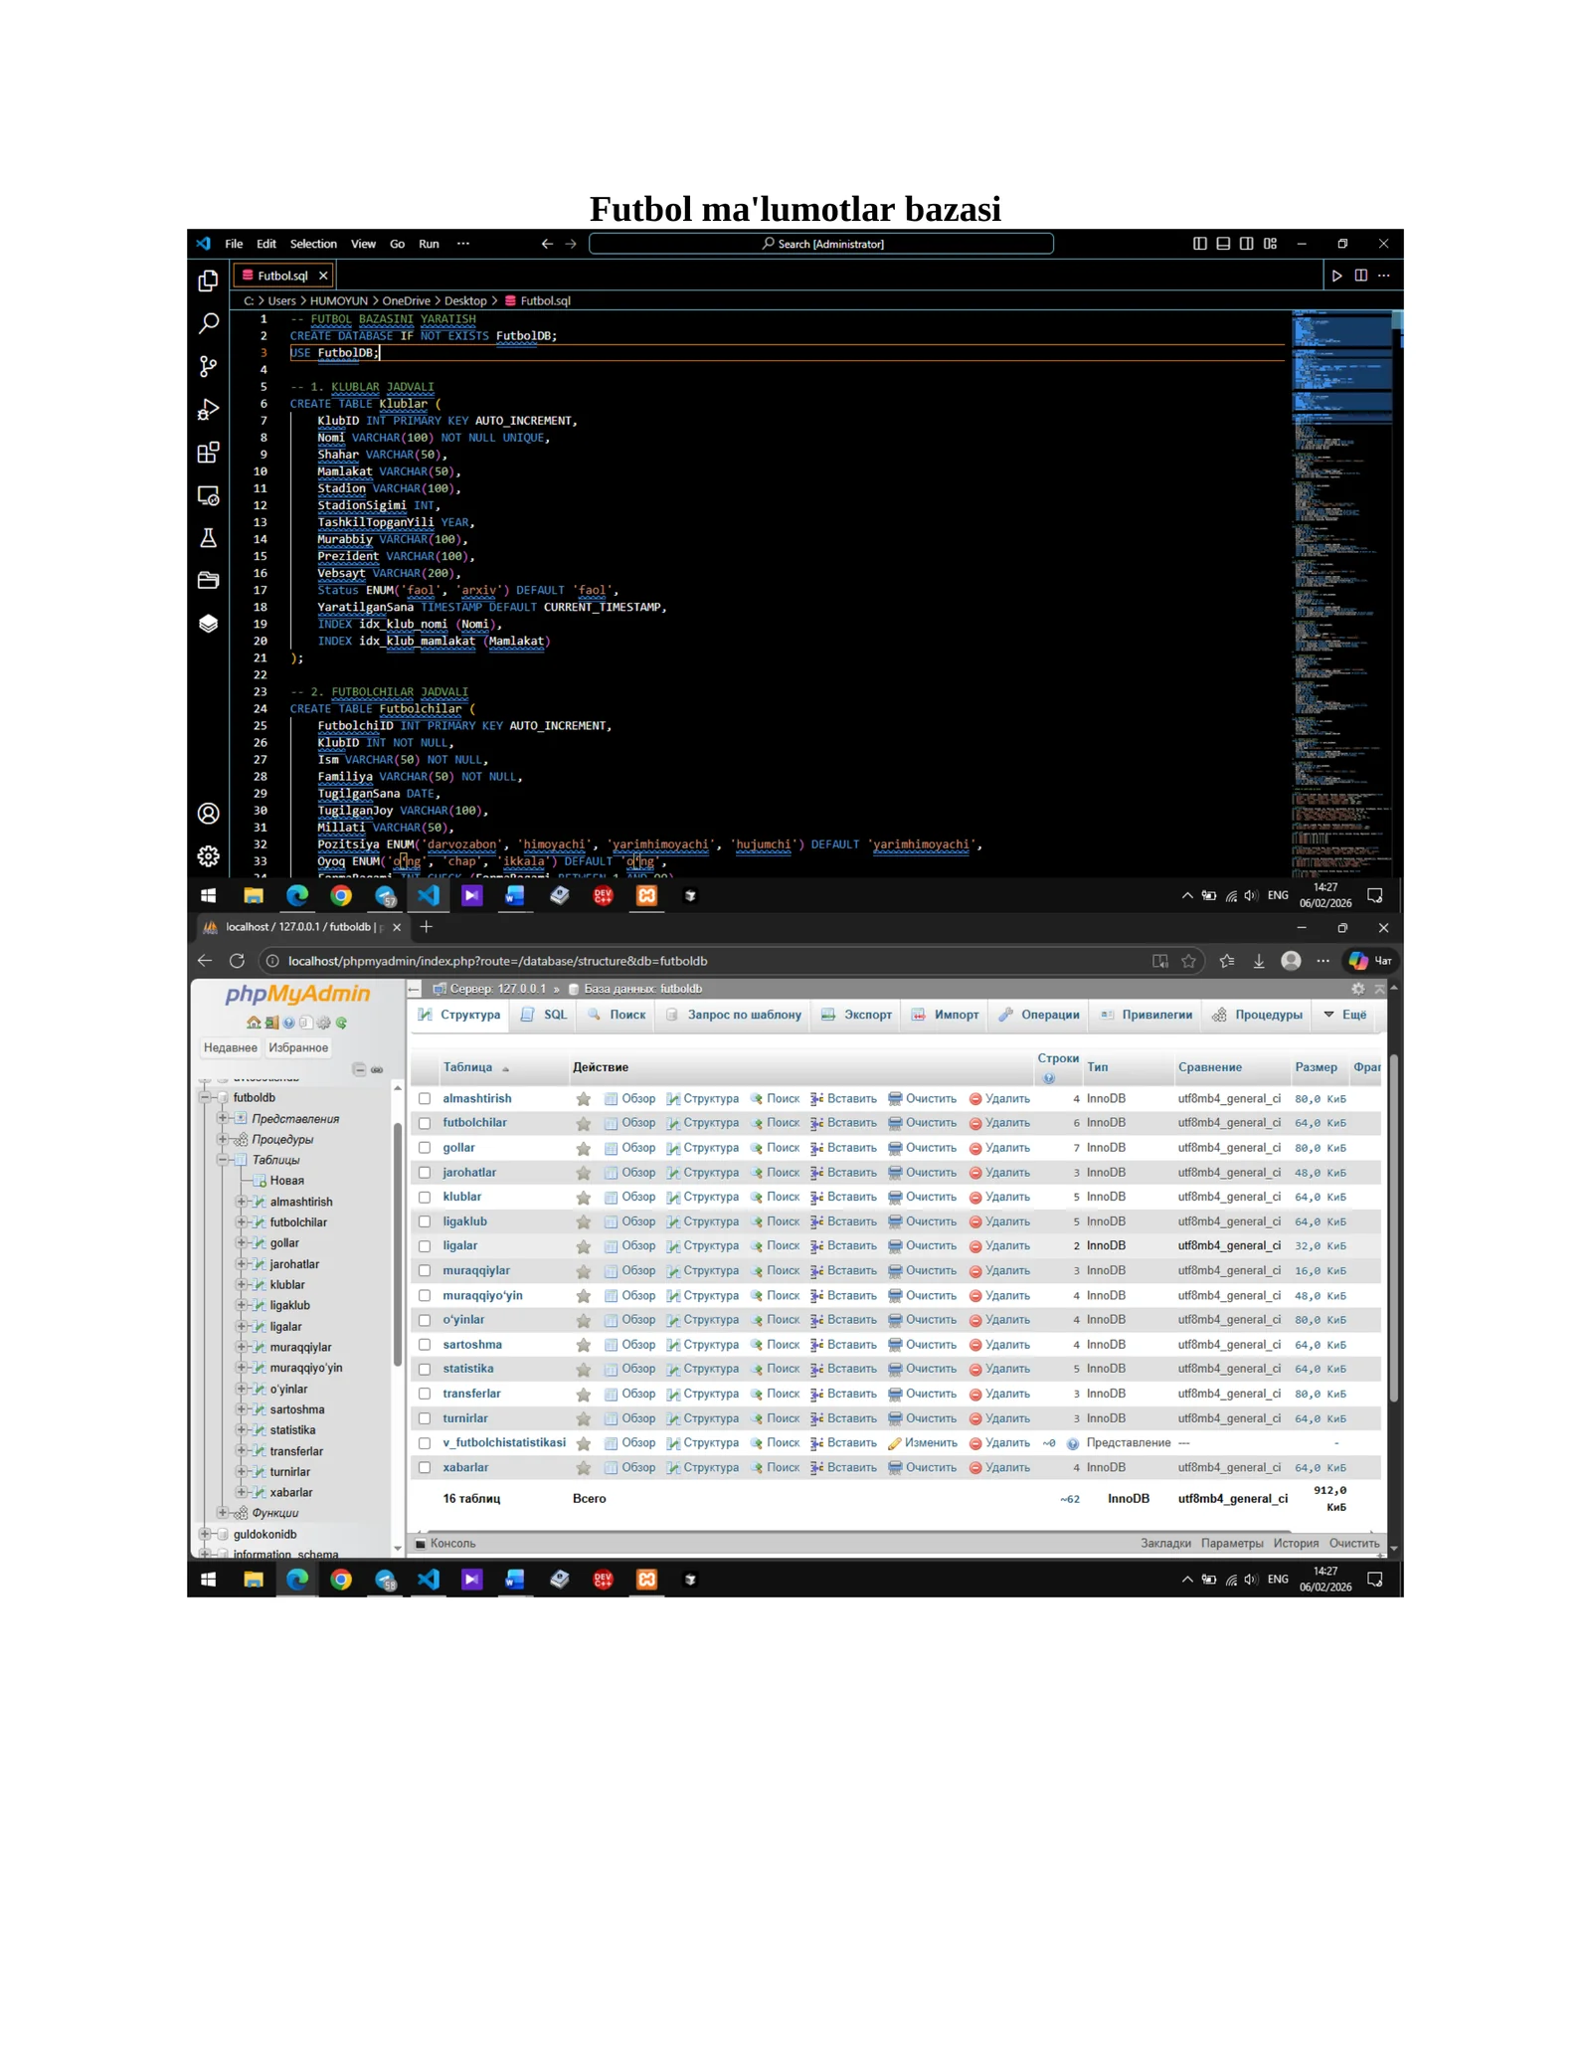Check the turnirlar table checkbox
Screen dimensions: 1591x2059
tap(425, 1418)
